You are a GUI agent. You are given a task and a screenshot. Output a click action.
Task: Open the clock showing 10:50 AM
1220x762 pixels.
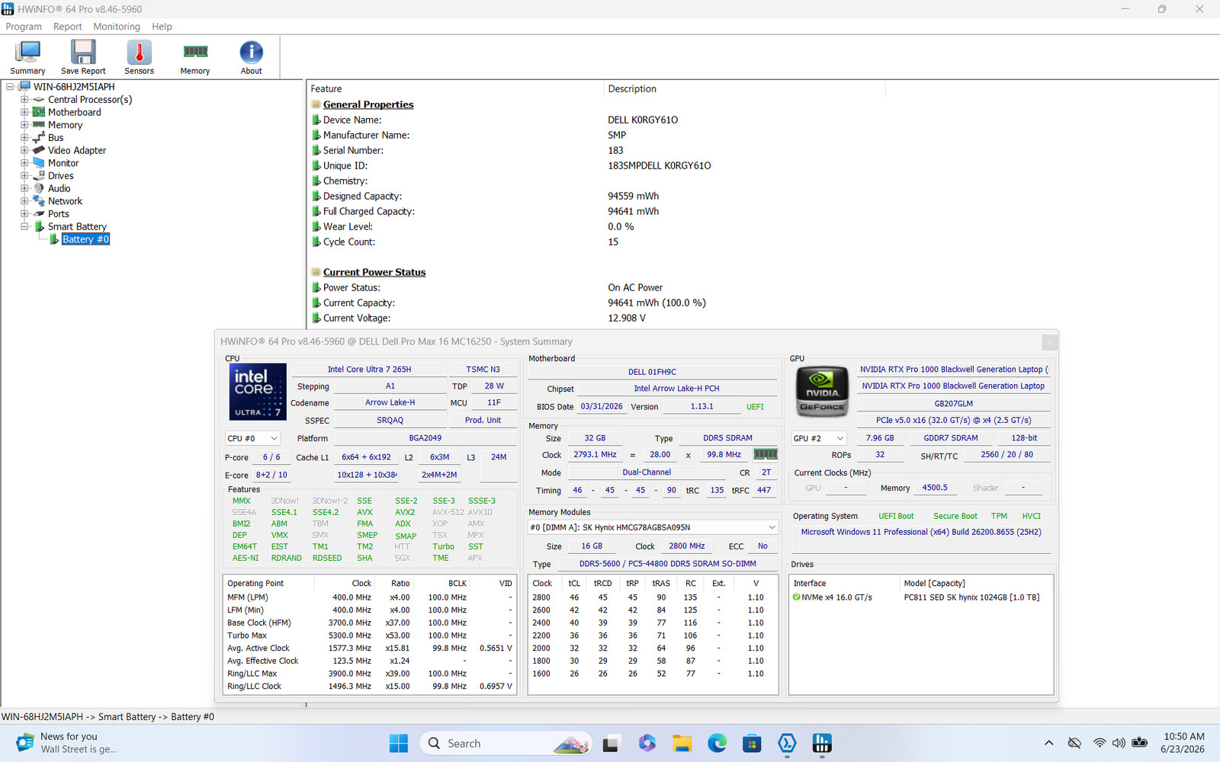click(x=1183, y=743)
